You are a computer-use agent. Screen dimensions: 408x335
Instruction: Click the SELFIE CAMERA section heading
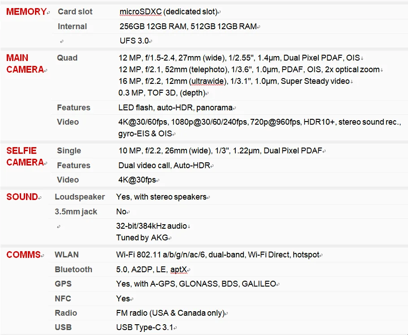[x=25, y=157]
